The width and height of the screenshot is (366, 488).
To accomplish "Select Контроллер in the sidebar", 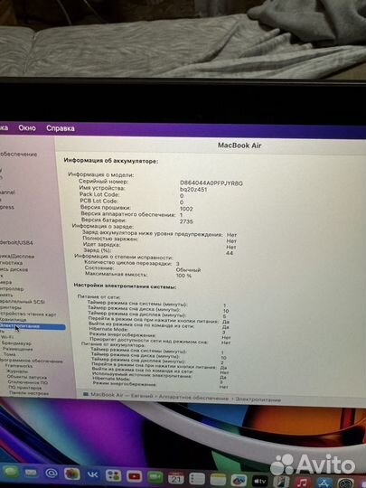I will click(x=12, y=289).
